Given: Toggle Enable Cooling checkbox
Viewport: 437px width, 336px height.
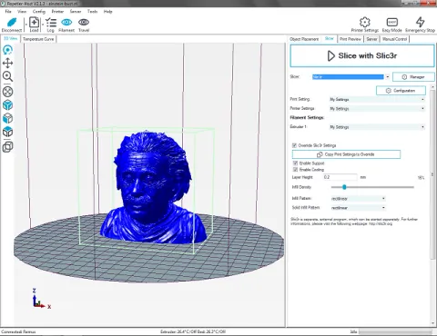Looking at the screenshot, I should tap(295, 170).
